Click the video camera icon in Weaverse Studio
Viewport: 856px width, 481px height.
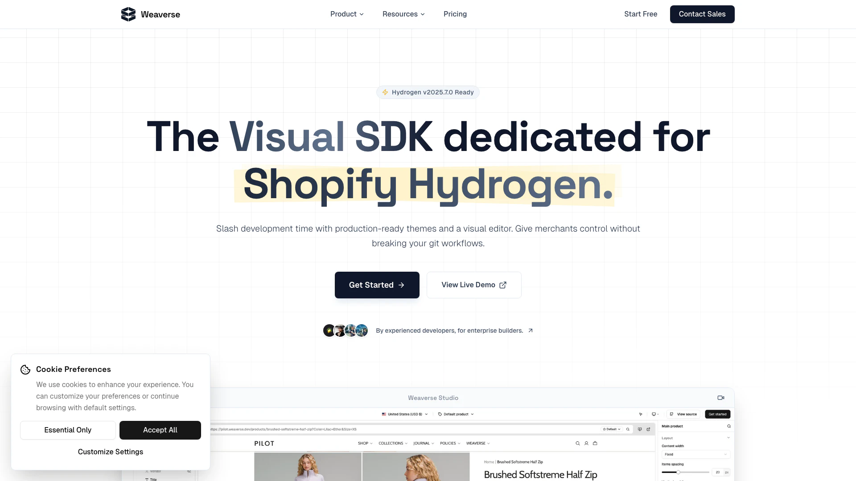720,398
